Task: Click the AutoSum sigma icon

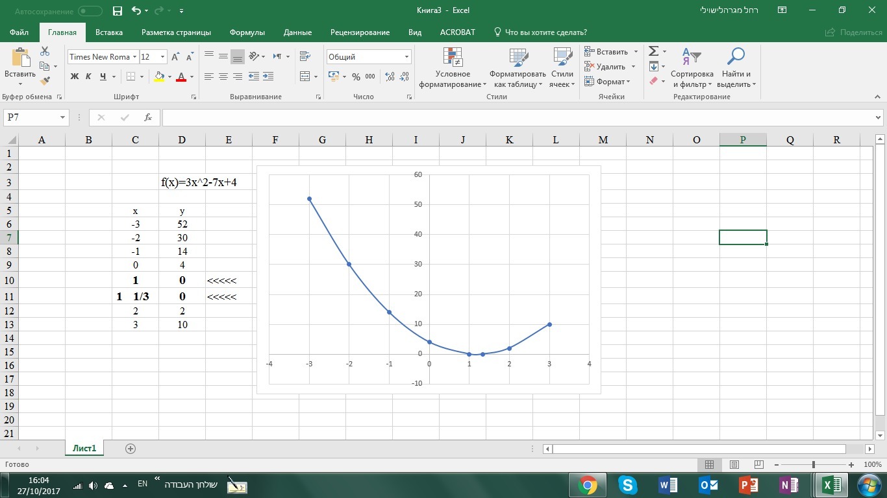Action: point(654,51)
